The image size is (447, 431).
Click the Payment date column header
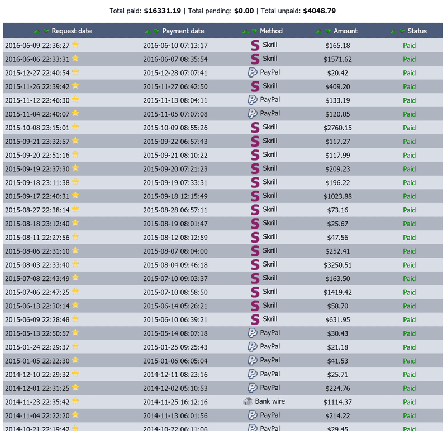click(x=183, y=31)
